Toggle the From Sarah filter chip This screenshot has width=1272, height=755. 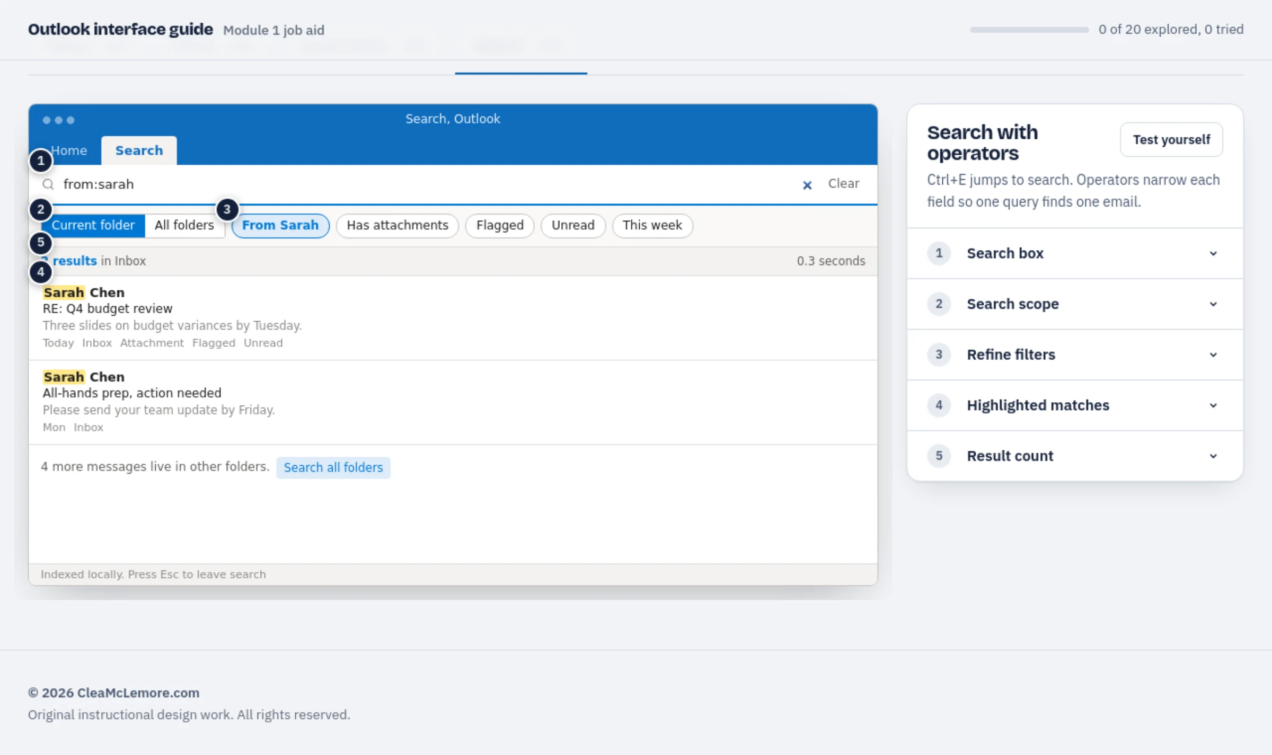[x=280, y=225]
